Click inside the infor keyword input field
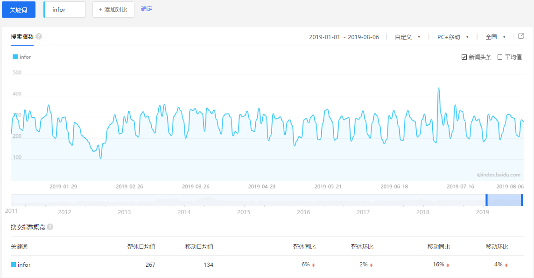 pos(64,9)
